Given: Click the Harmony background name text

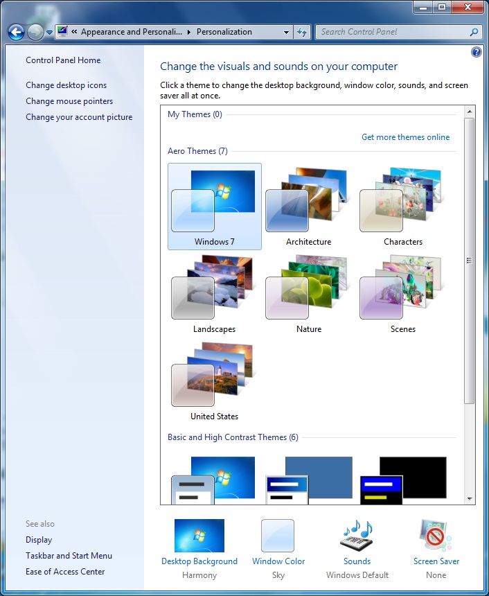Looking at the screenshot, I should (x=199, y=575).
